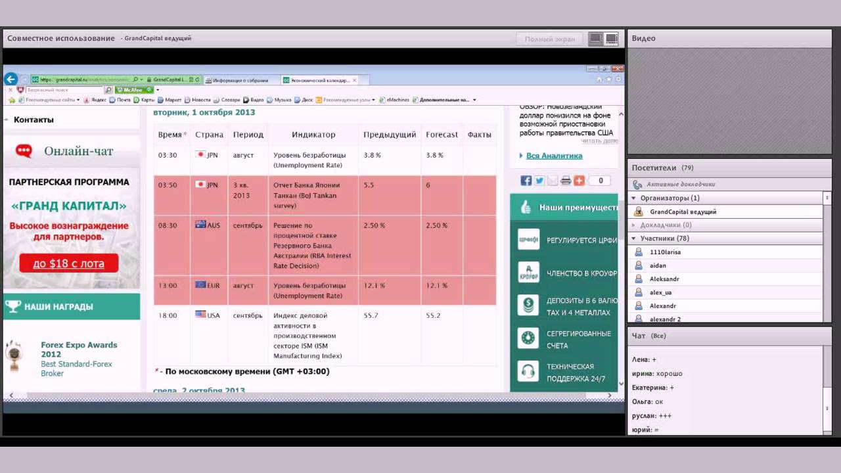The width and height of the screenshot is (841, 473).
Task: Click the Безопасный поиск search field
Action: 64,90
